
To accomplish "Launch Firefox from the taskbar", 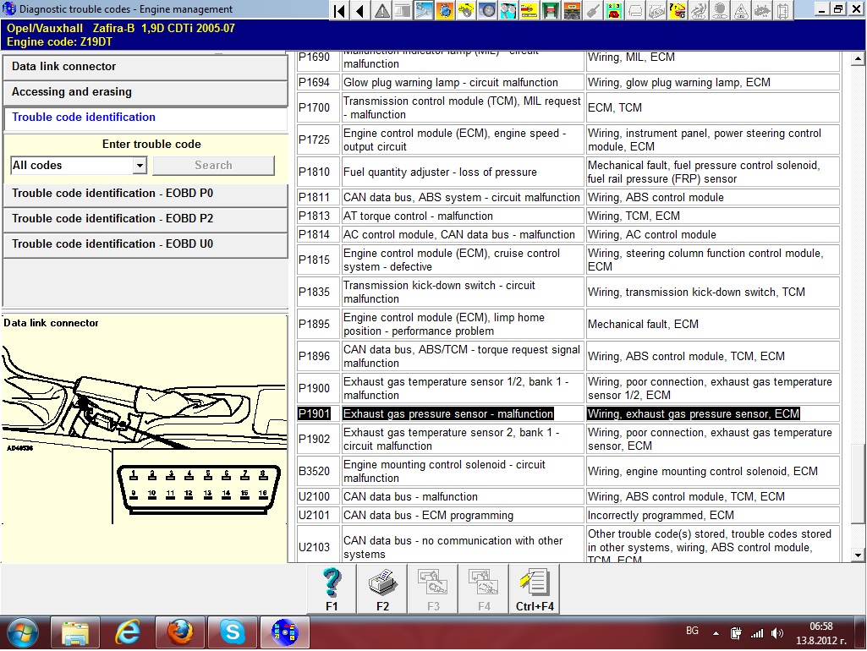I will (x=180, y=632).
